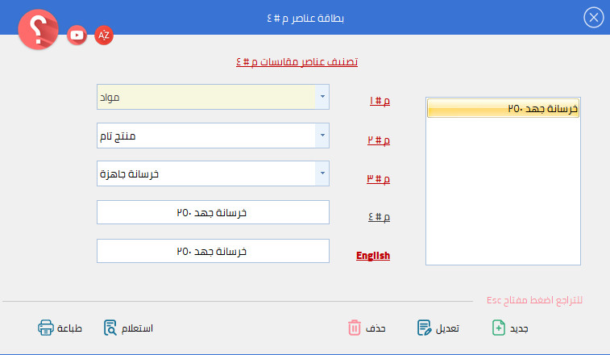Image resolution: width=610 pixels, height=355 pixels.
Task: Click the edit pencil document icon
Action: pos(425,328)
